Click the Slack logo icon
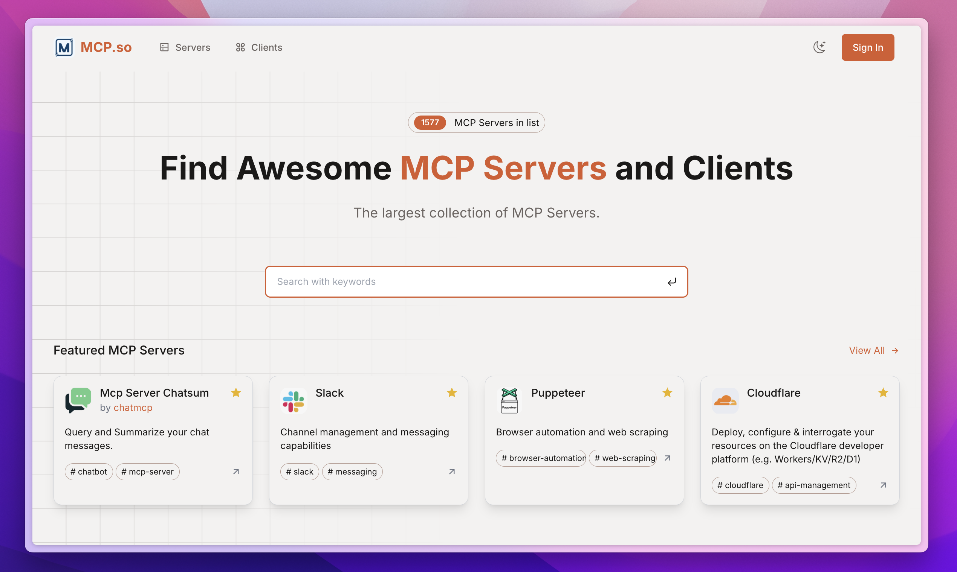Viewport: 957px width, 572px height. pyautogui.click(x=294, y=401)
